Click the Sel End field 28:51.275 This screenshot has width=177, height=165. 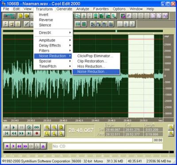[134, 130]
